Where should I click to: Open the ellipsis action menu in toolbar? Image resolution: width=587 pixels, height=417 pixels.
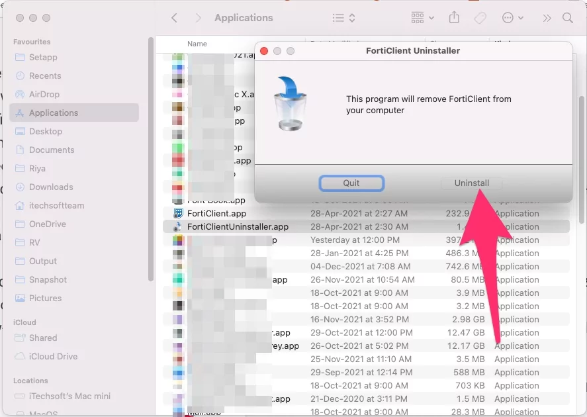[512, 18]
